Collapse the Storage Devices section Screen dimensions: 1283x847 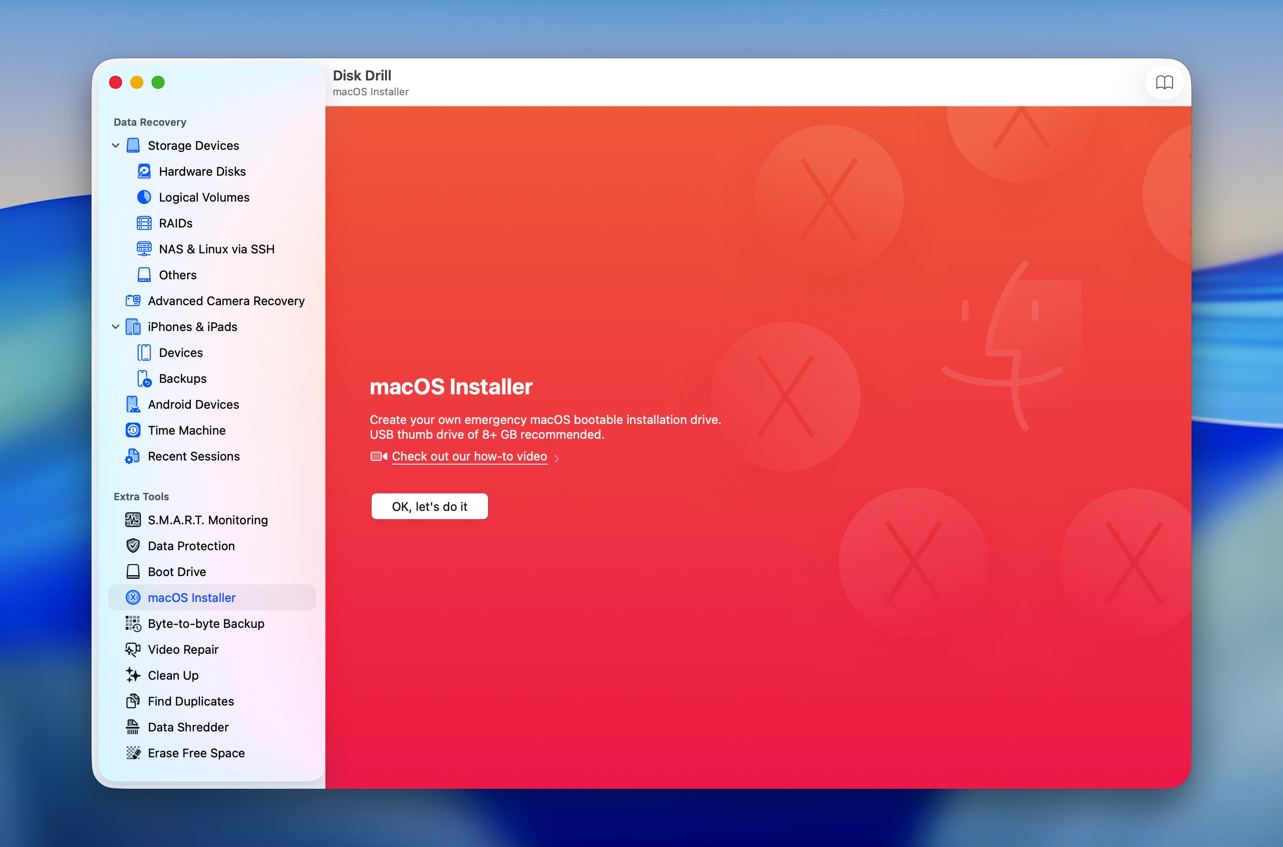(x=116, y=145)
